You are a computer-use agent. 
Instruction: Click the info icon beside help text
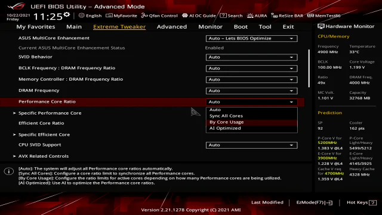coord(9,171)
